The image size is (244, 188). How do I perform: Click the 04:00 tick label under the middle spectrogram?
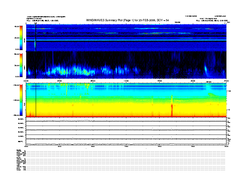(59, 81)
